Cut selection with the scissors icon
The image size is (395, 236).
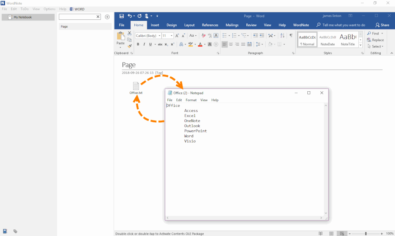[x=130, y=33]
